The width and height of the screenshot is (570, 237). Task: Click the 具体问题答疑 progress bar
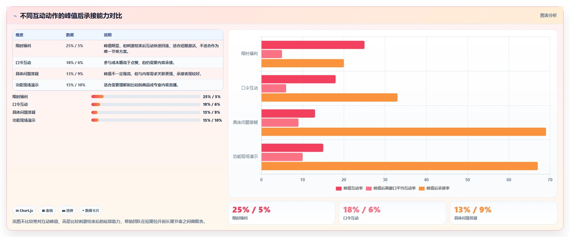point(146,112)
